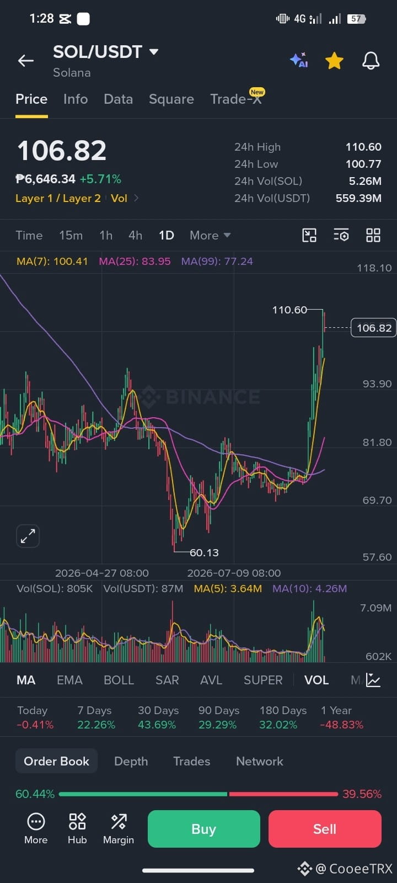The image size is (397, 883).
Task: Tap the 1 Year -48.83% performance
Action: point(342,717)
